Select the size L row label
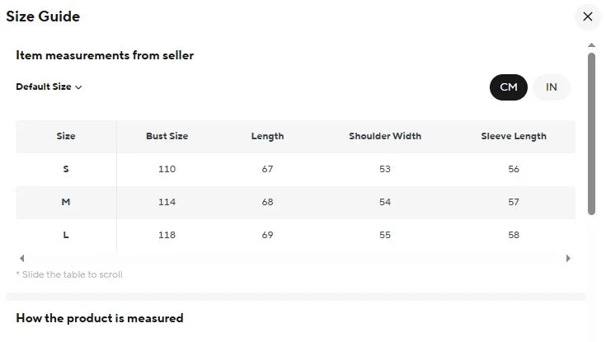 66,235
